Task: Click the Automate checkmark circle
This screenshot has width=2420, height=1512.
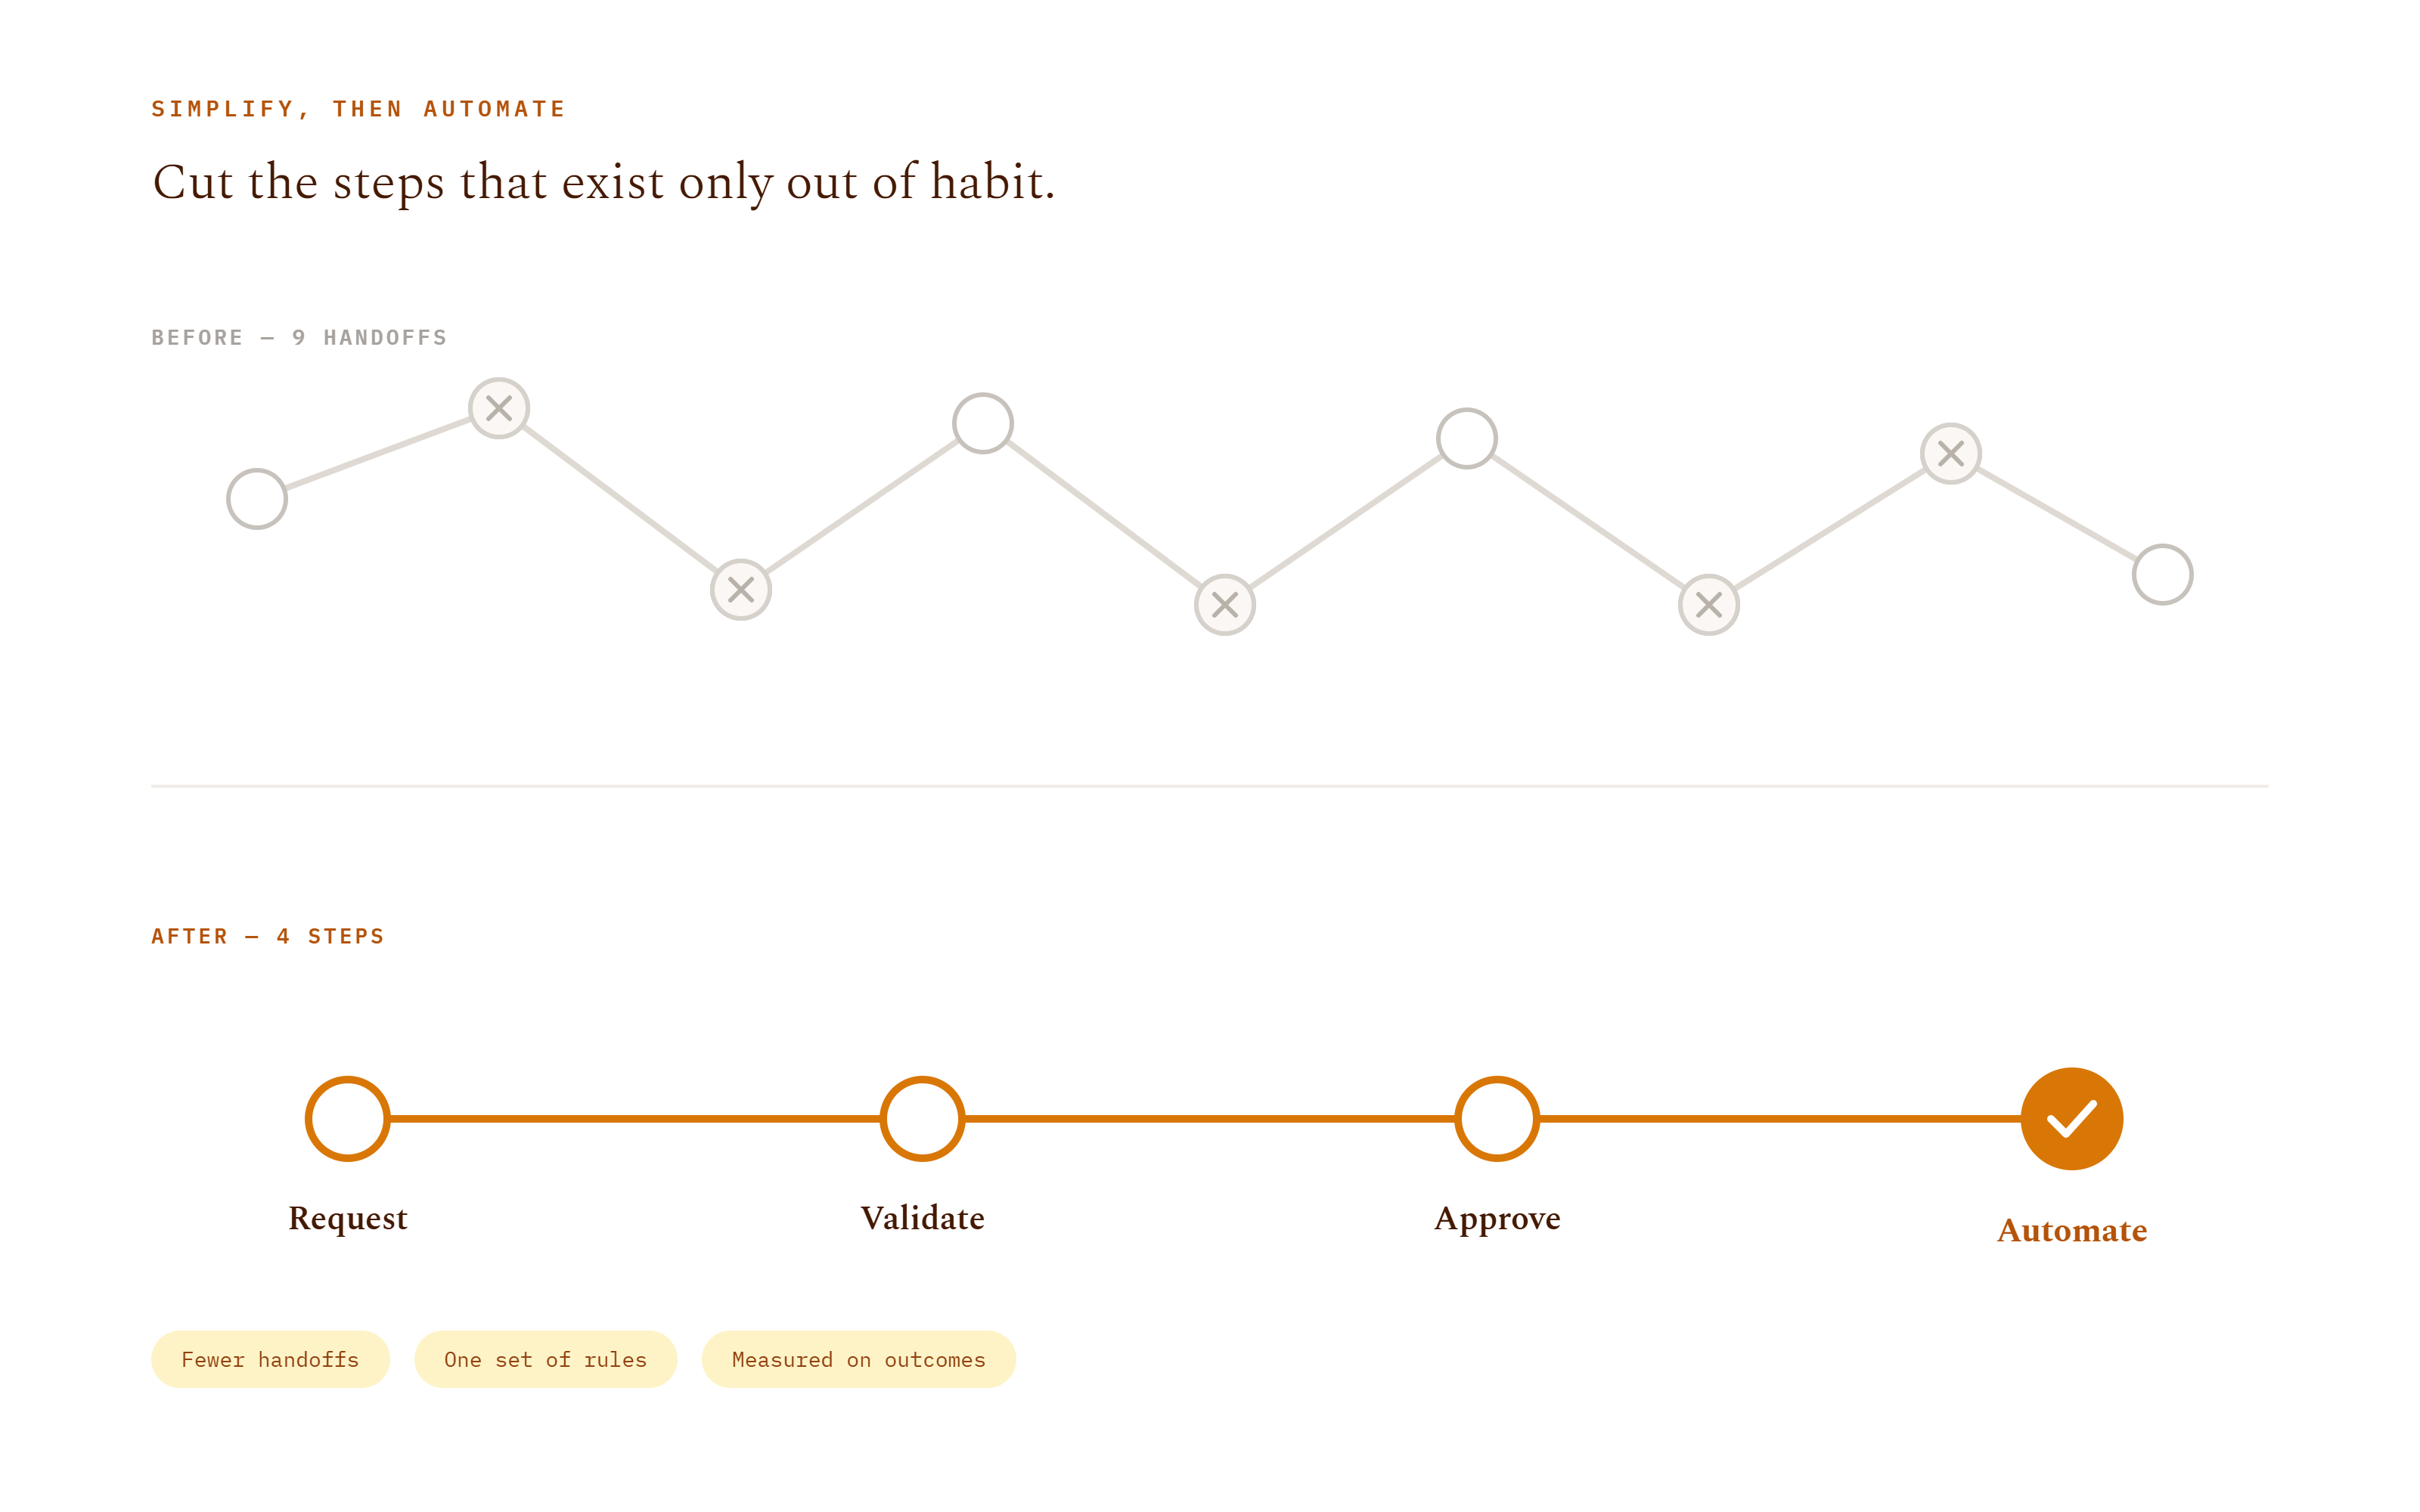Action: [x=2071, y=1118]
